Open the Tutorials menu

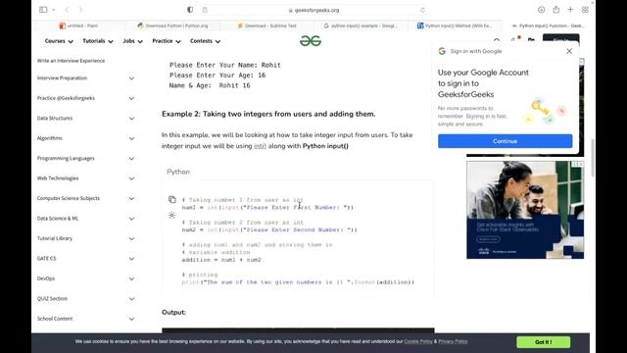[98, 41]
